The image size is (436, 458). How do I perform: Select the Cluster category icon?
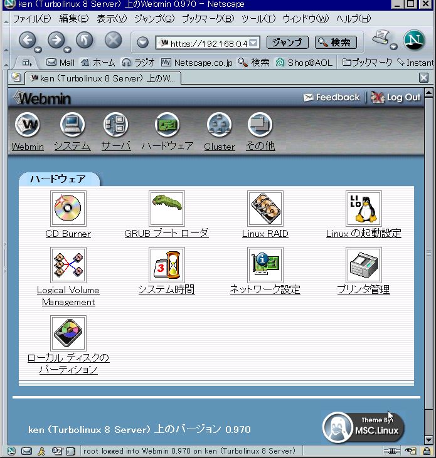point(220,125)
